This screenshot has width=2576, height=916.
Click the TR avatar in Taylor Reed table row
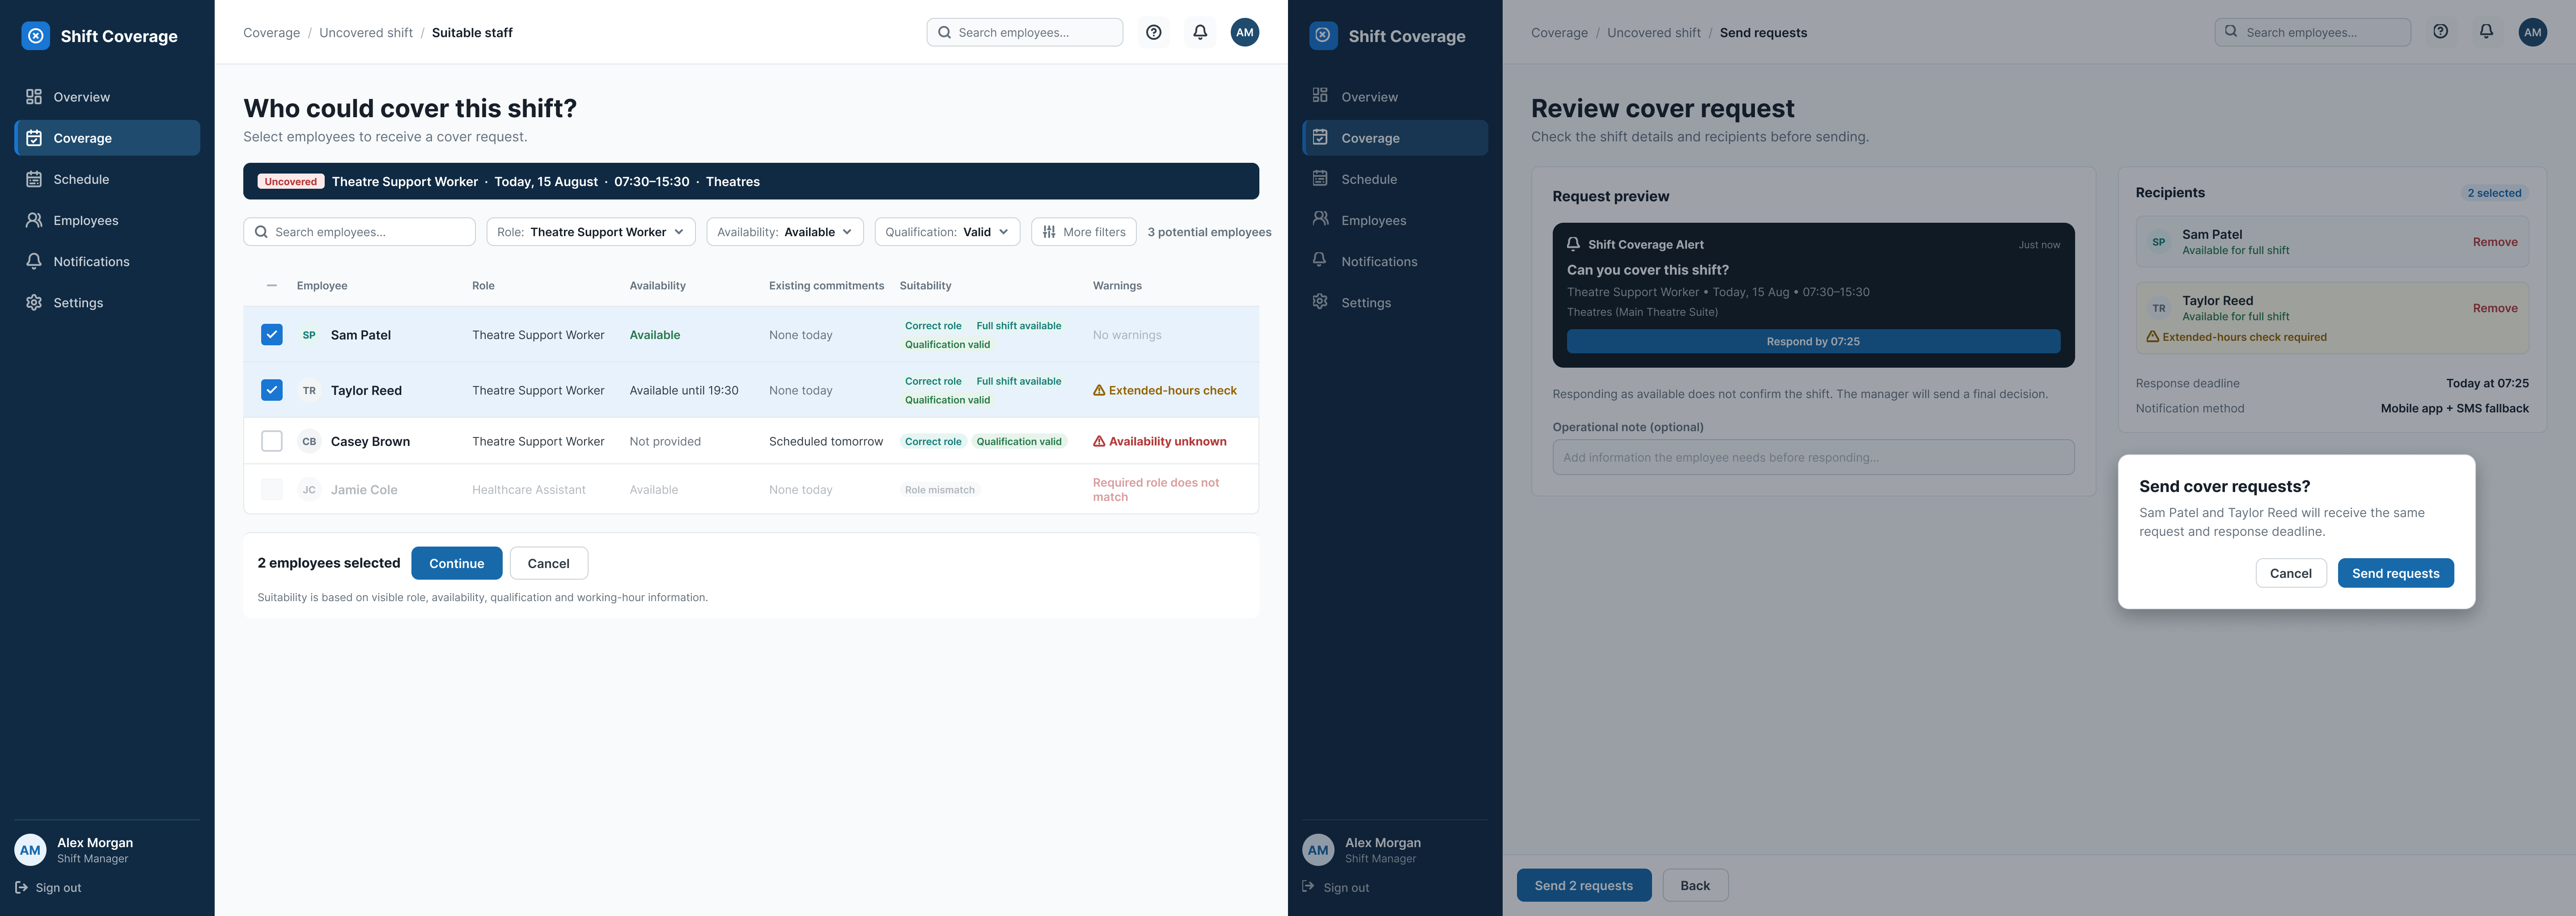point(309,390)
